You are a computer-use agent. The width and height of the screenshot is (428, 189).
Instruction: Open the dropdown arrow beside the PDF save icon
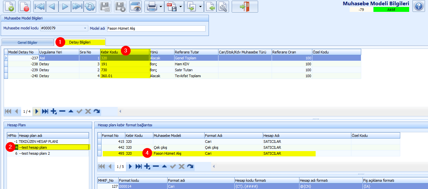click(181, 7)
